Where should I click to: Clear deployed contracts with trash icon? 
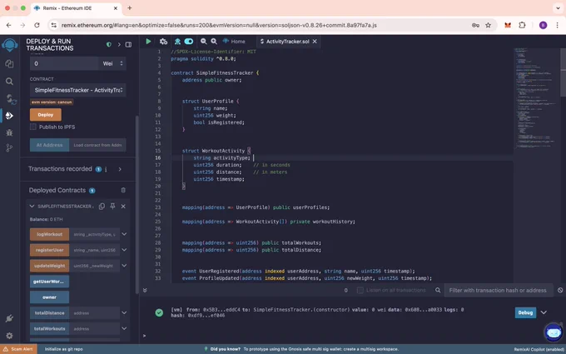pos(123,191)
